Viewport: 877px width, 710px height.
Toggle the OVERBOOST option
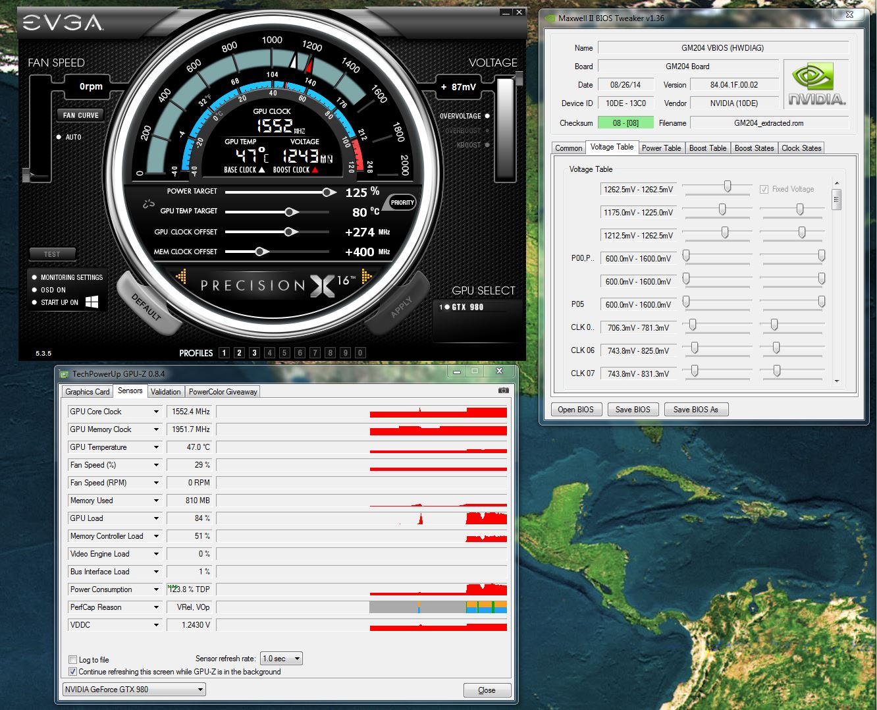coord(487,130)
